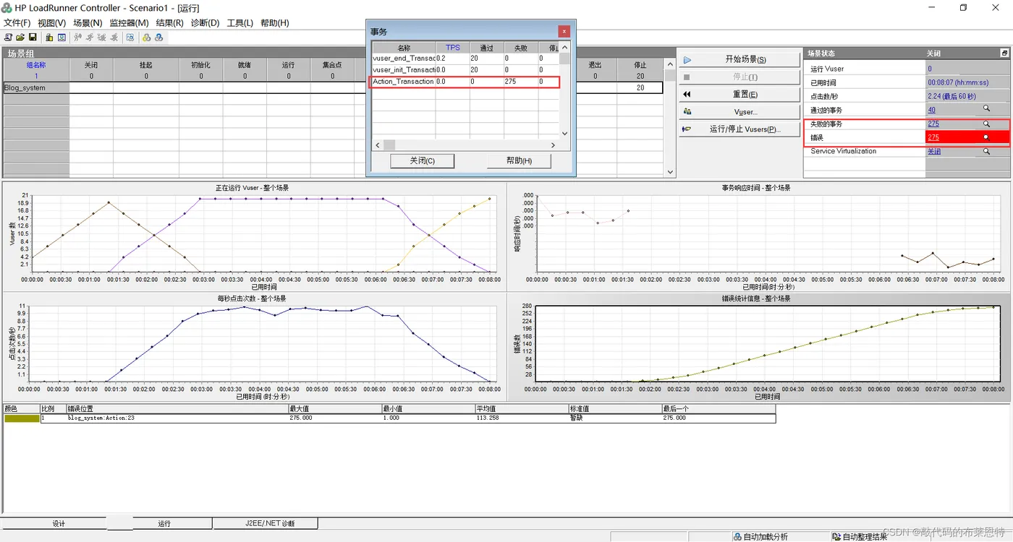Sort by the TPS column header
Viewport: 1013px width, 542px height.
pyautogui.click(x=453, y=48)
